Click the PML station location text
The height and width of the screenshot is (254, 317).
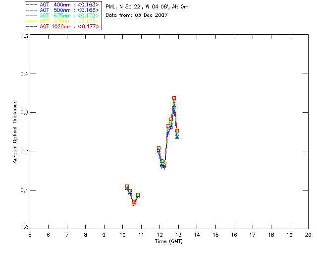coord(147,7)
